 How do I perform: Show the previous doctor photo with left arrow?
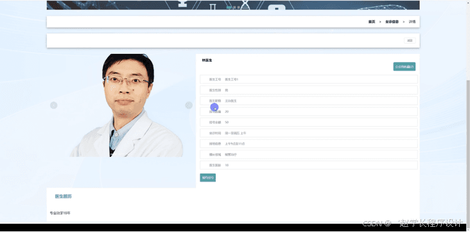54,105
